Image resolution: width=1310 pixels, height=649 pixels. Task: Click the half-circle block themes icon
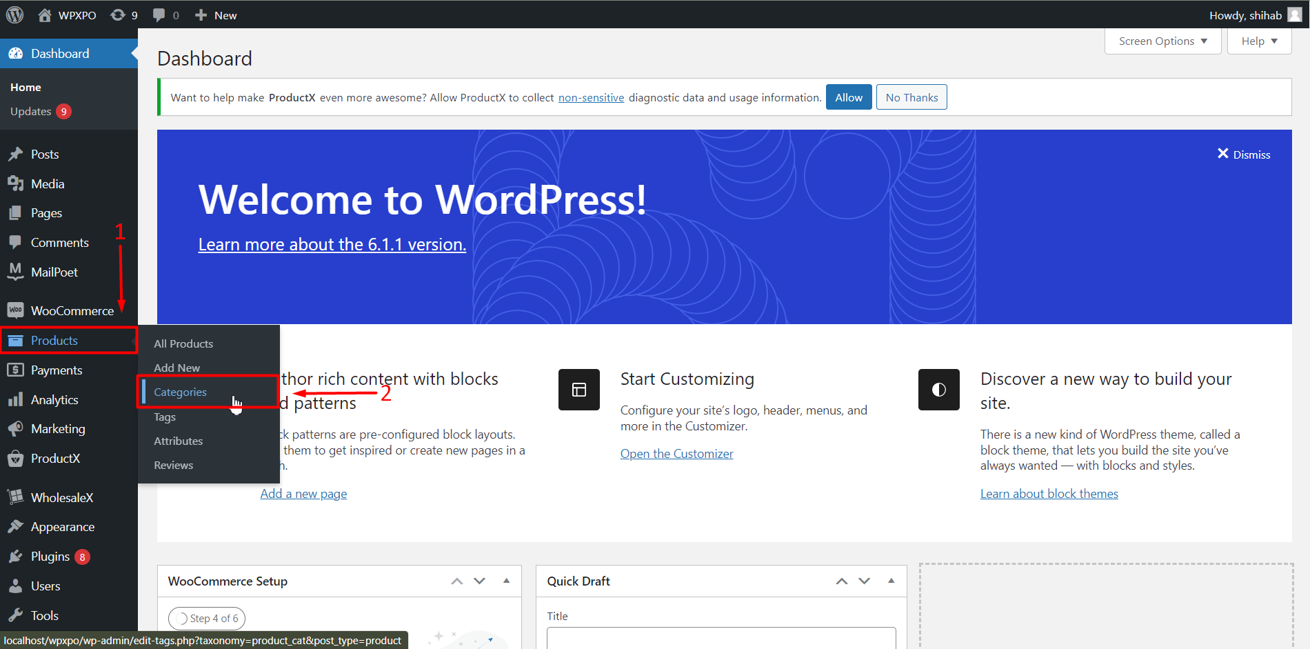click(939, 390)
